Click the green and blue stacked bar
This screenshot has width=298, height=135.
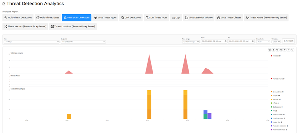[x=205, y=114]
